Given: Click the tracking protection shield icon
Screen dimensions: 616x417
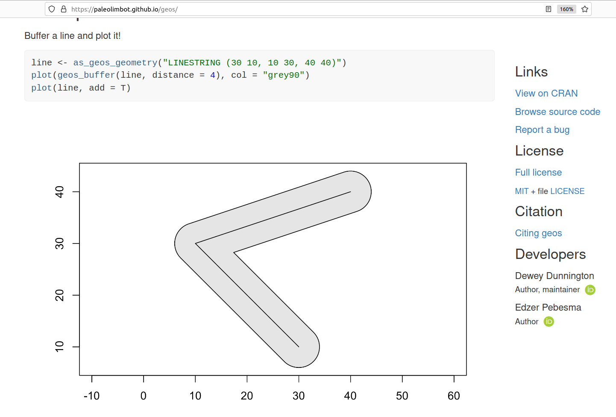Looking at the screenshot, I should tap(52, 9).
